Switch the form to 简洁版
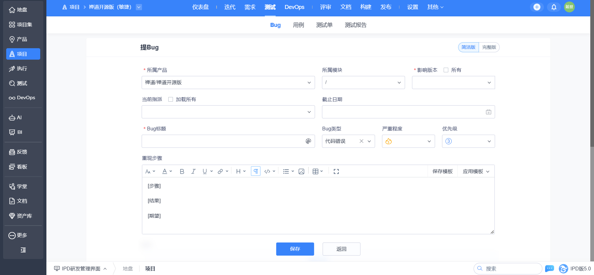Image resolution: width=594 pixels, height=275 pixels. point(468,47)
